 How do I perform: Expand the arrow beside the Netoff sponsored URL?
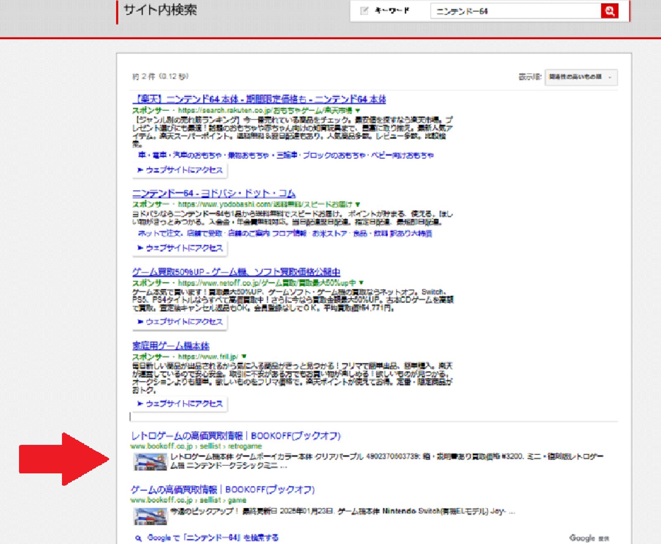pyautogui.click(x=361, y=283)
